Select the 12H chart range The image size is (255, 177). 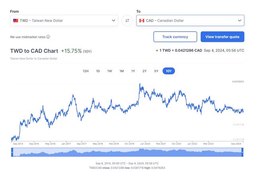(x=85, y=71)
